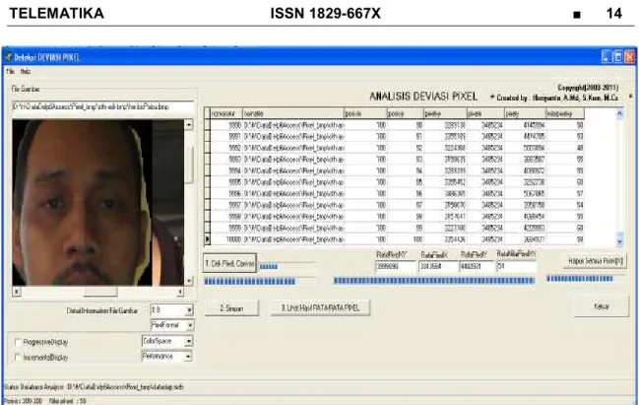Image resolution: width=639 pixels, height=405 pixels.
Task: Select the current row indicator arrow in the table
Action: [x=207, y=239]
